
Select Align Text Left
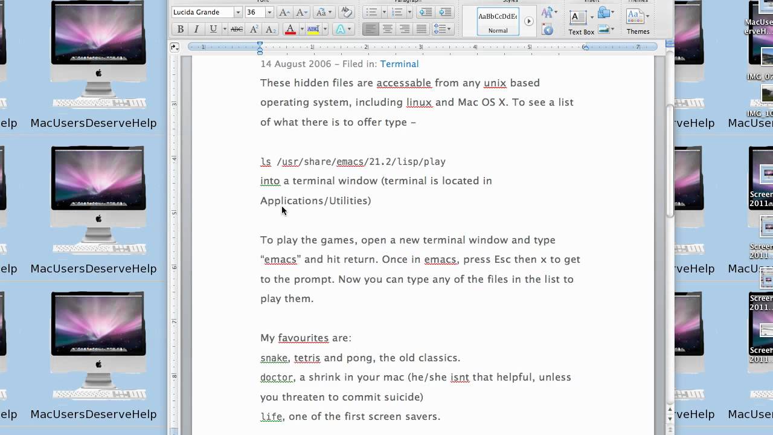click(x=371, y=29)
